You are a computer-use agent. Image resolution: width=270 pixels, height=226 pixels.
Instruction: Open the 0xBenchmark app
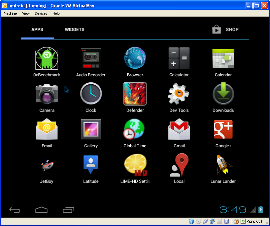coord(47,58)
